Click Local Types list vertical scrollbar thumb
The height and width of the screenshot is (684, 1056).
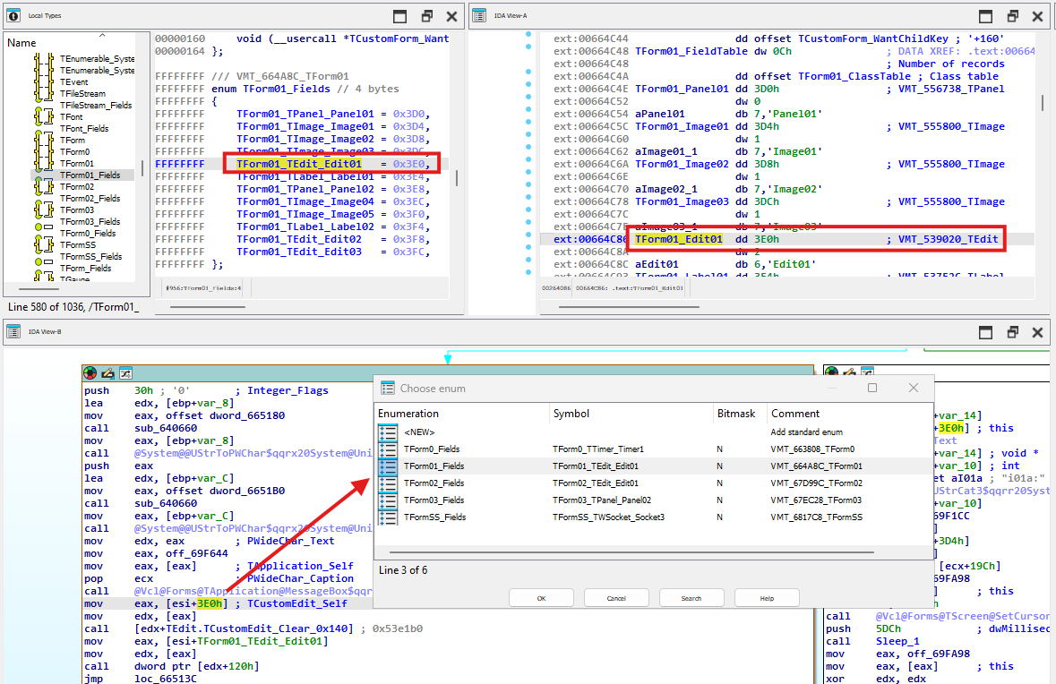tap(142, 168)
